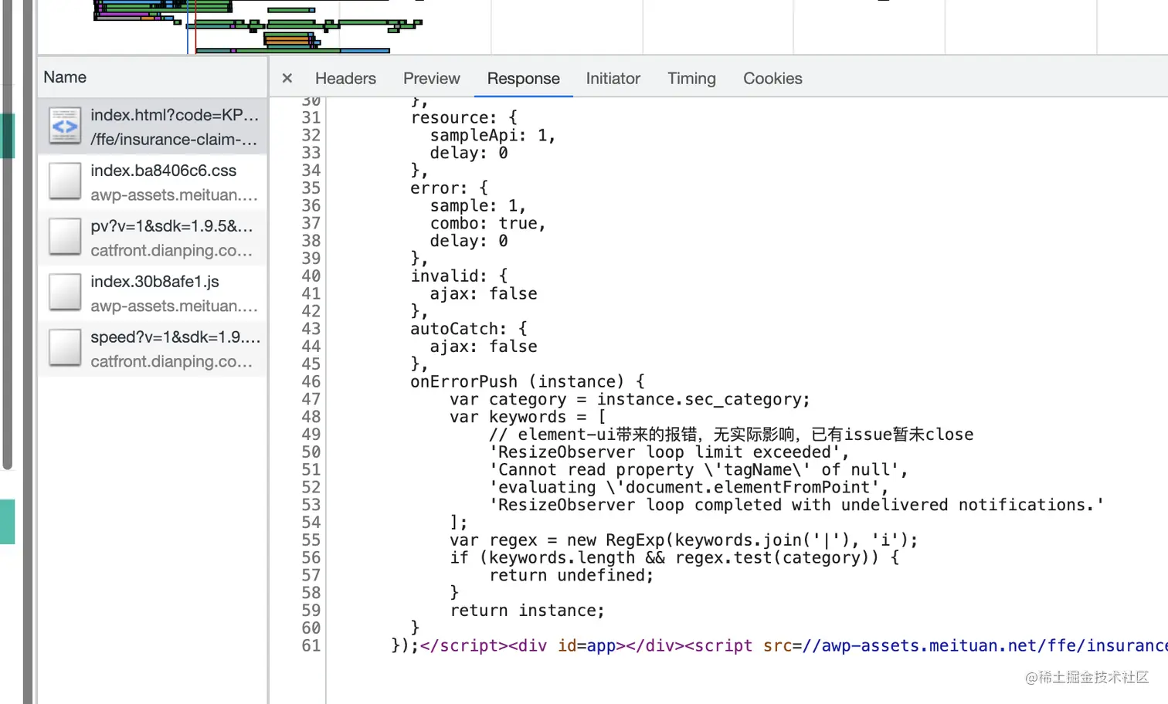Click the Name column header
The width and height of the screenshot is (1168, 704).
tap(153, 77)
